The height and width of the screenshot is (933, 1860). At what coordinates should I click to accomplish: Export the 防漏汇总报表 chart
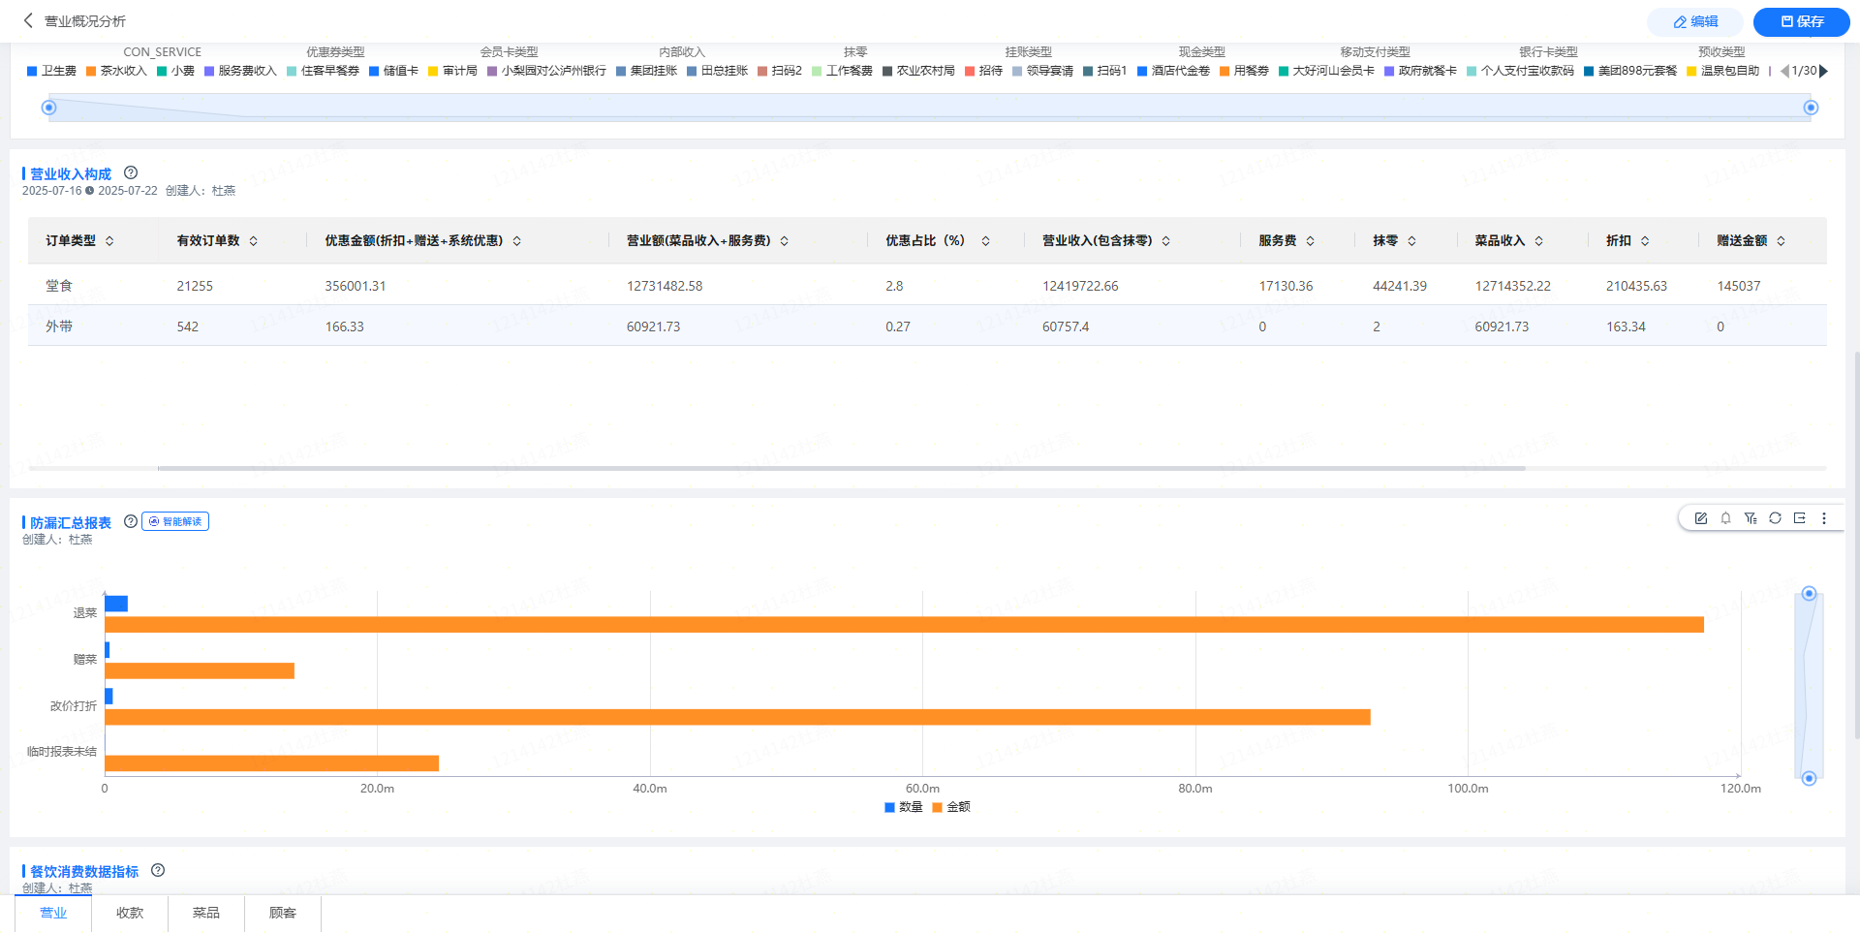[1799, 518]
